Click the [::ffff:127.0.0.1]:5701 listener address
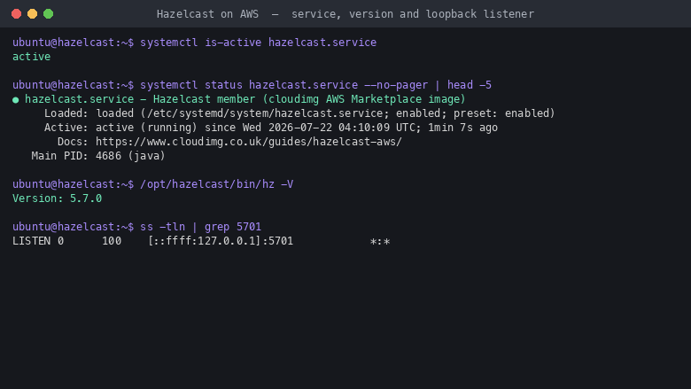Image resolution: width=691 pixels, height=389 pixels. tap(221, 241)
